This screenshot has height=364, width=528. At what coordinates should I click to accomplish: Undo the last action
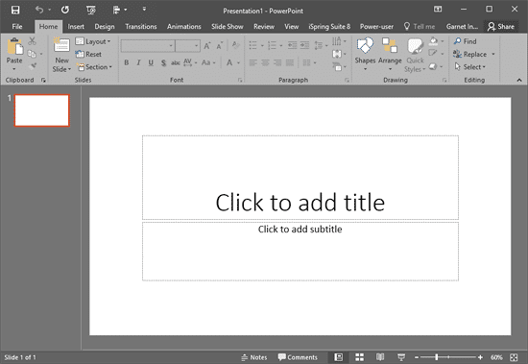[39, 10]
